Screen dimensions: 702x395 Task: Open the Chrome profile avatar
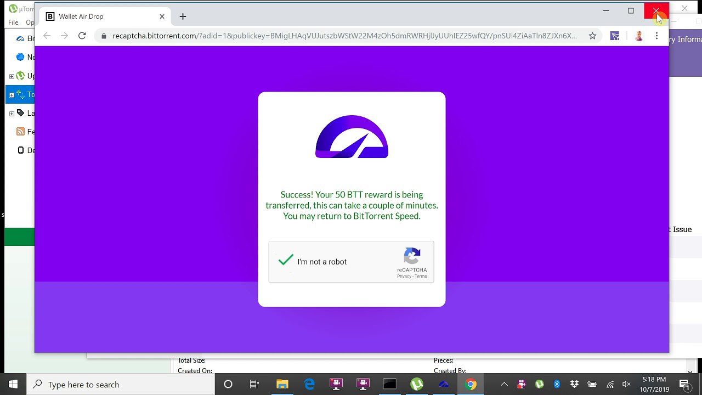click(x=639, y=36)
